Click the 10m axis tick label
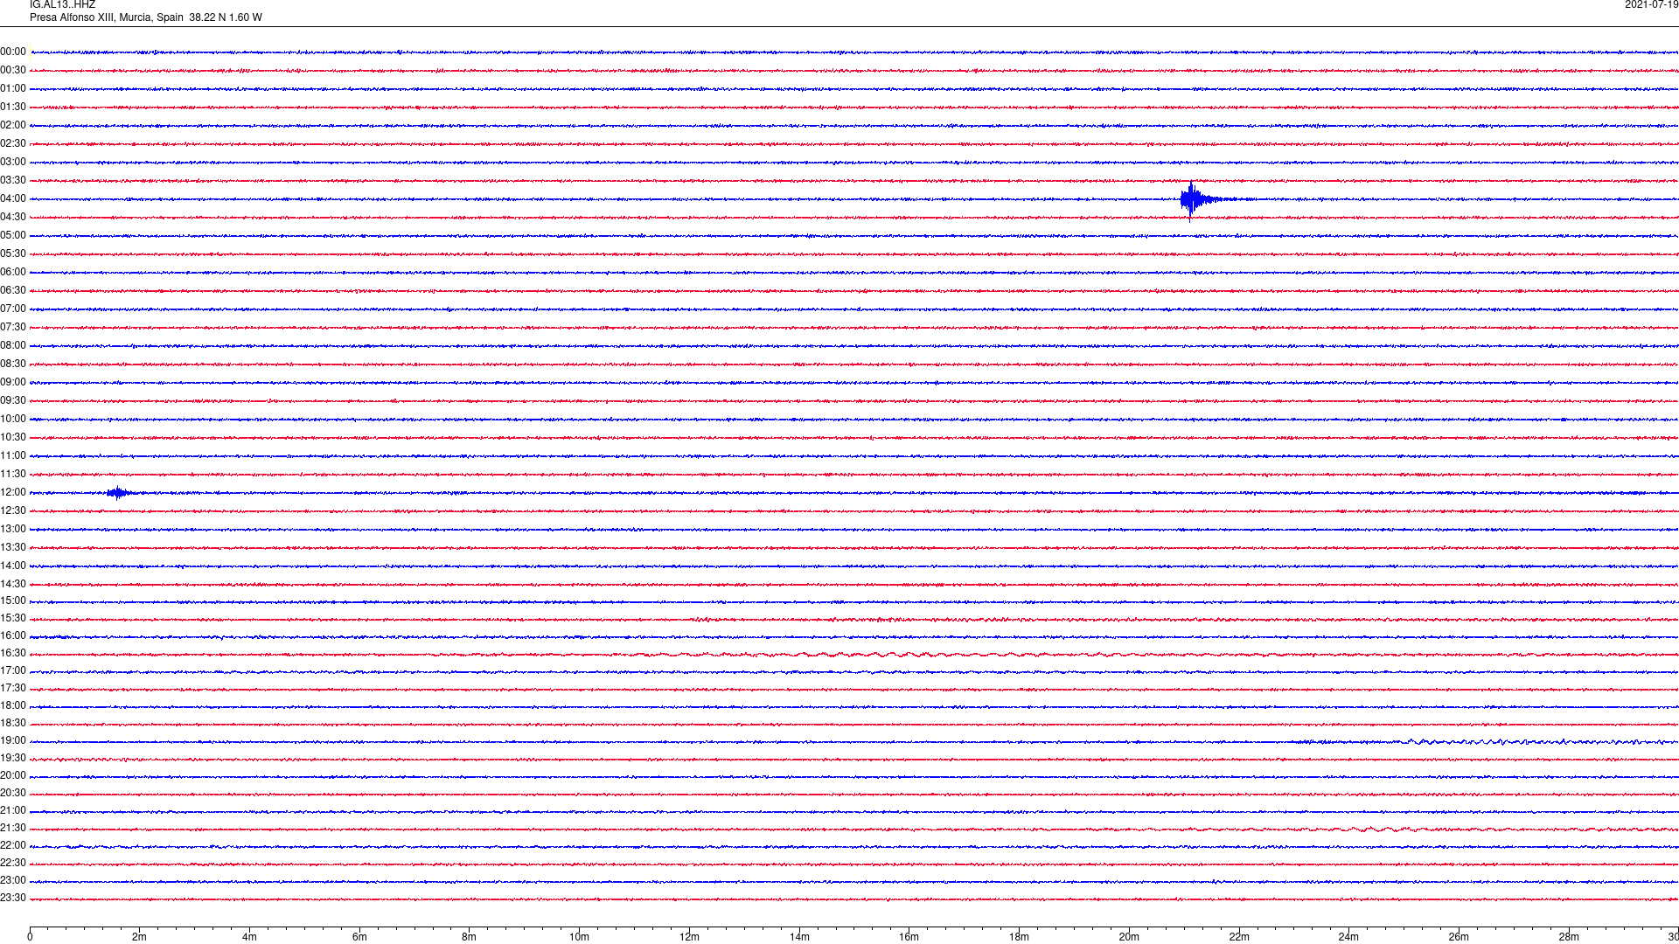The width and height of the screenshot is (1679, 944). (579, 938)
